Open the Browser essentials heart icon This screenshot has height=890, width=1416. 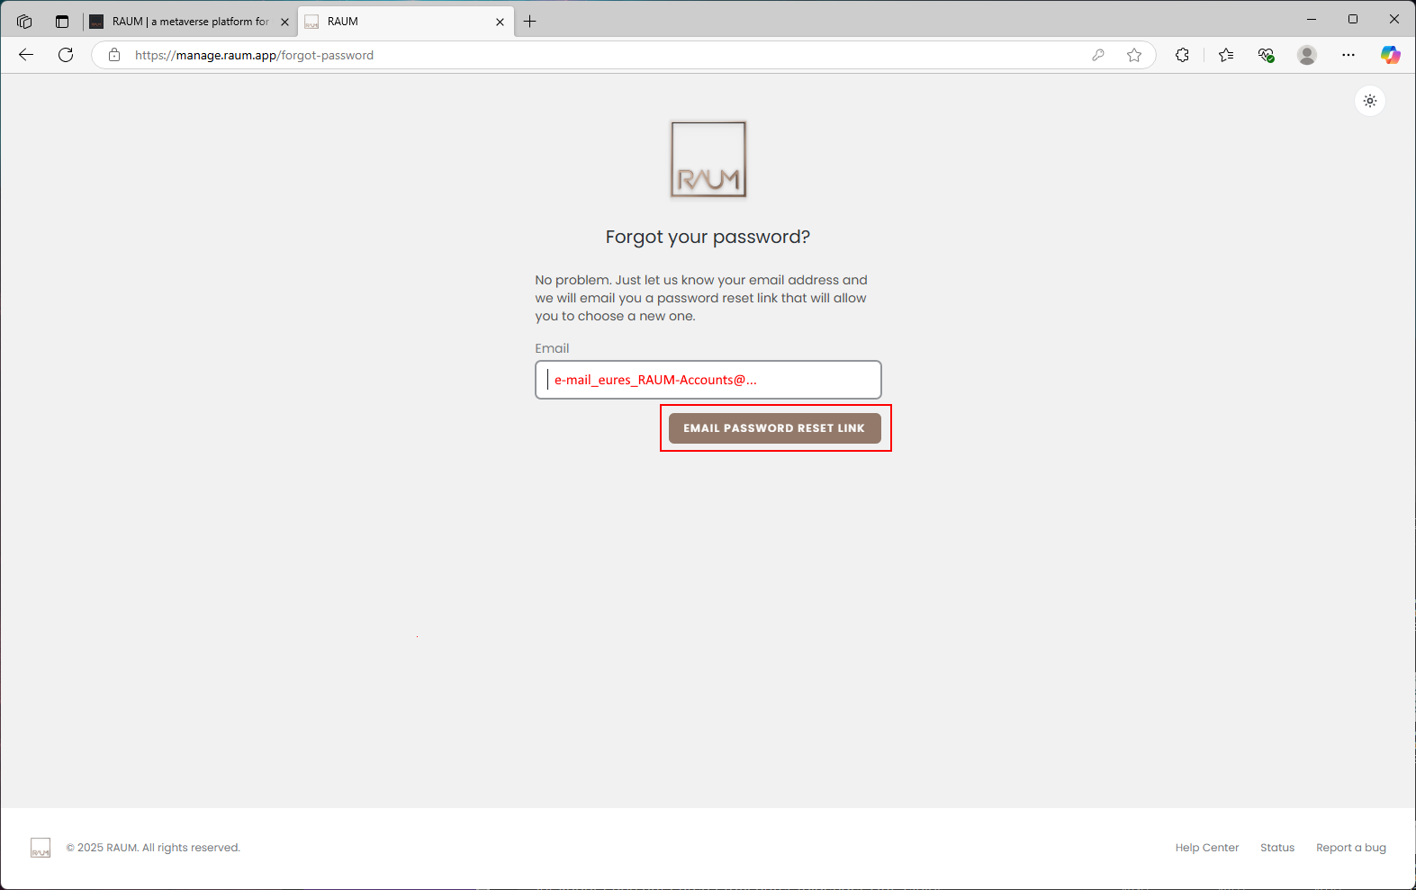1267,55
